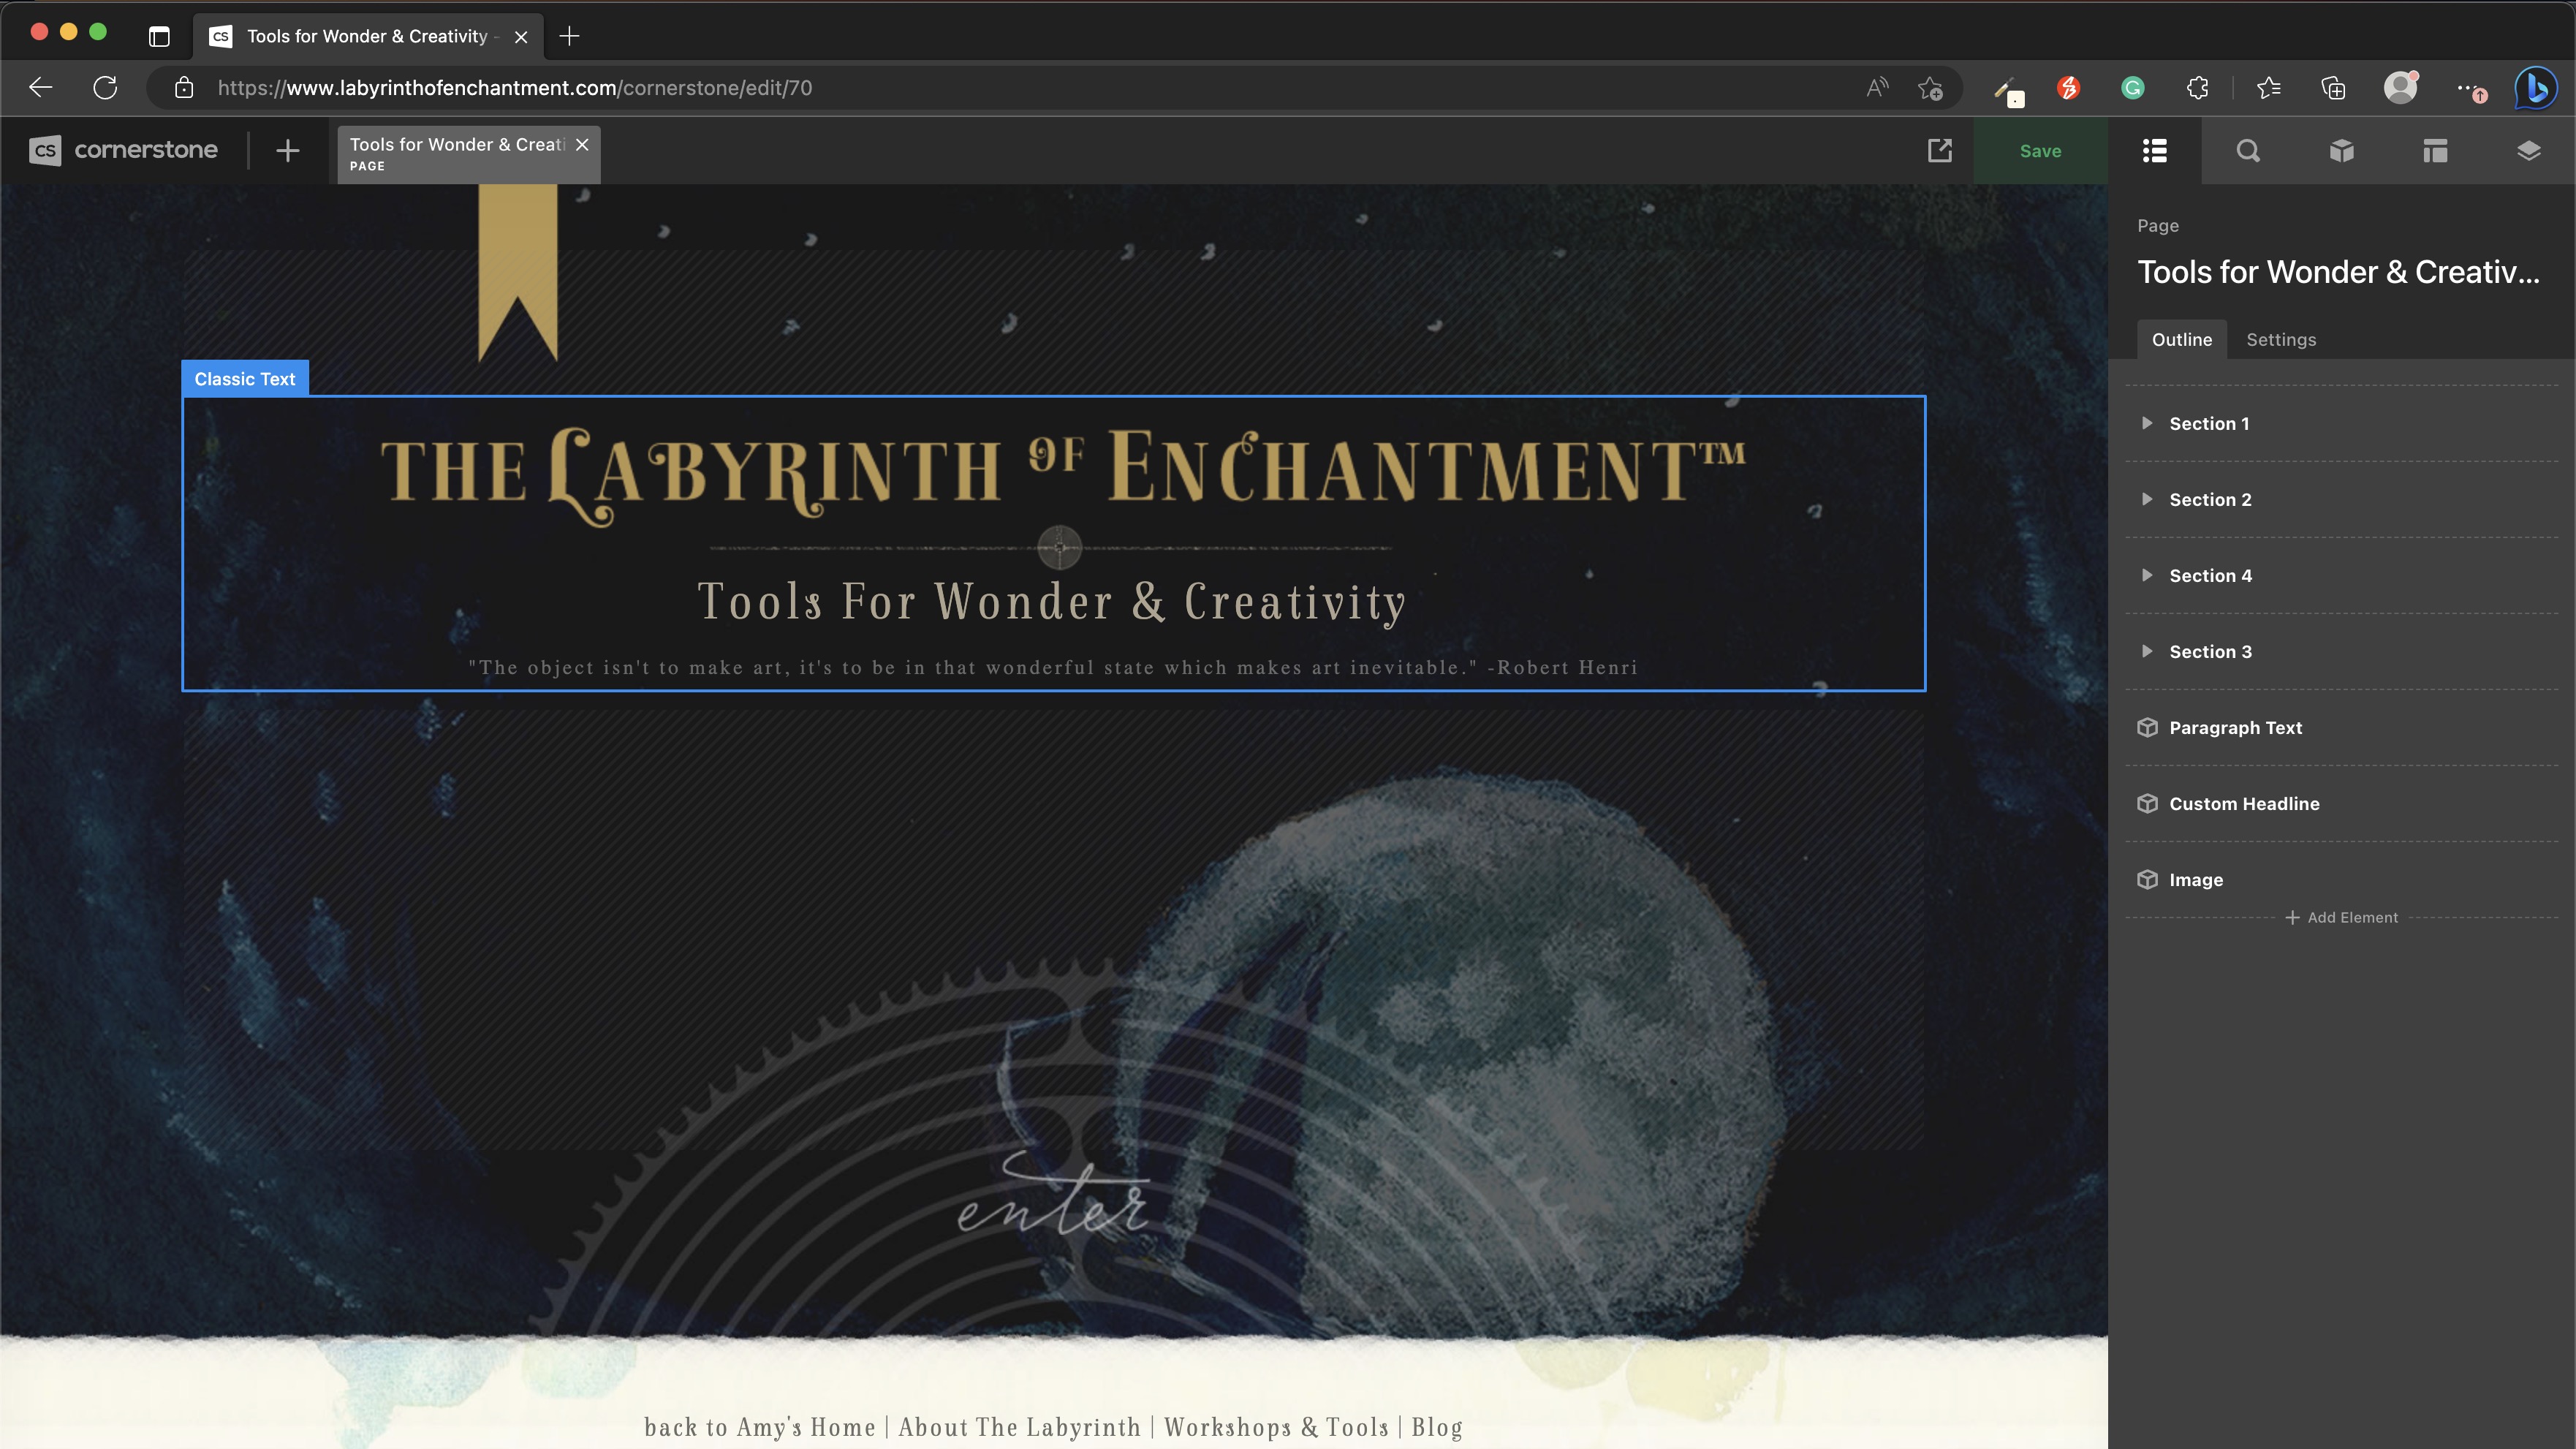This screenshot has height=1449, width=2576.
Task: Select Section 4 row label
Action: [2210, 575]
